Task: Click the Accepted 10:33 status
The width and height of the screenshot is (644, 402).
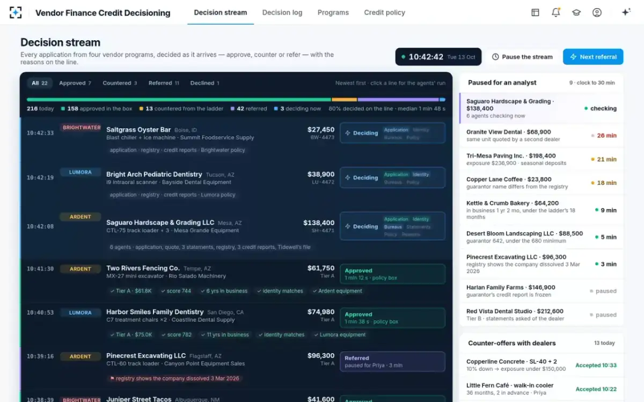Action: [x=596, y=365]
